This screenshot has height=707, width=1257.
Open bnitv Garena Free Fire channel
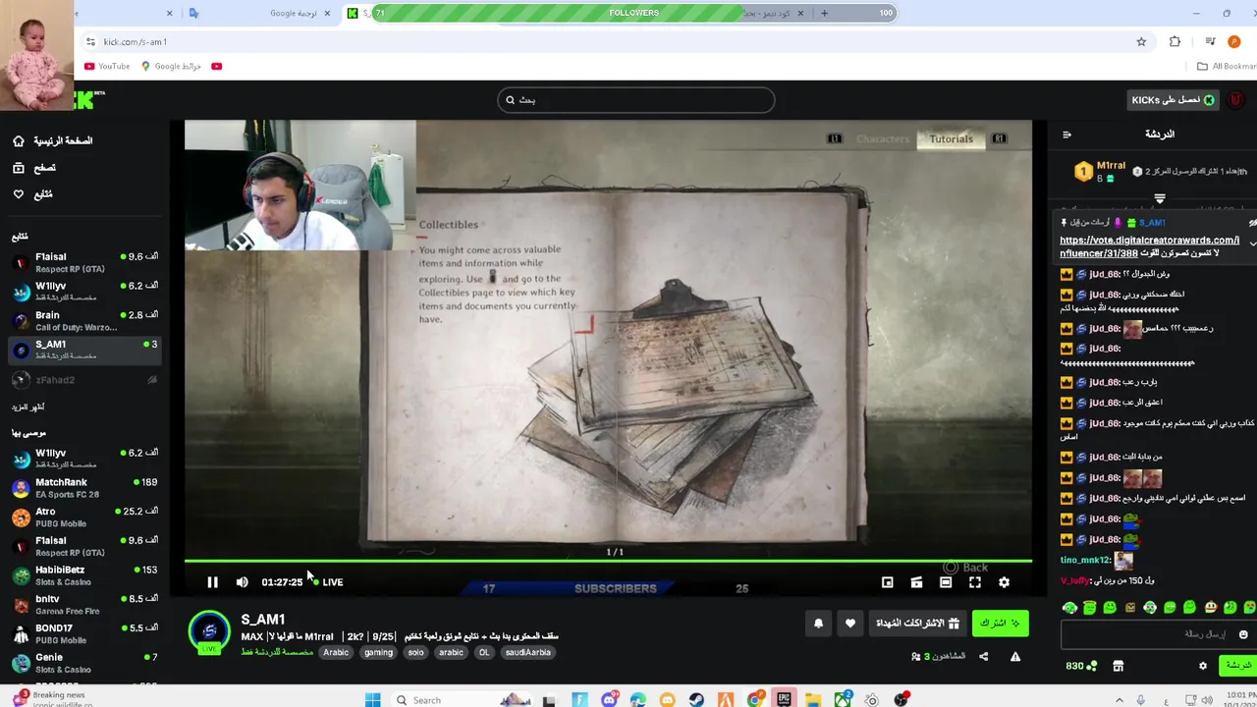(83, 604)
